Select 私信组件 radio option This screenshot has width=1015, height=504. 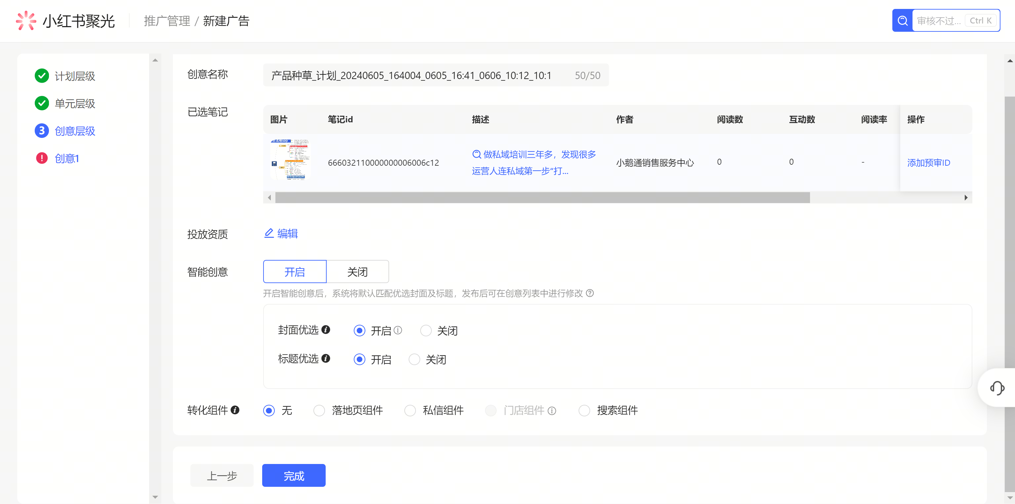tap(410, 410)
